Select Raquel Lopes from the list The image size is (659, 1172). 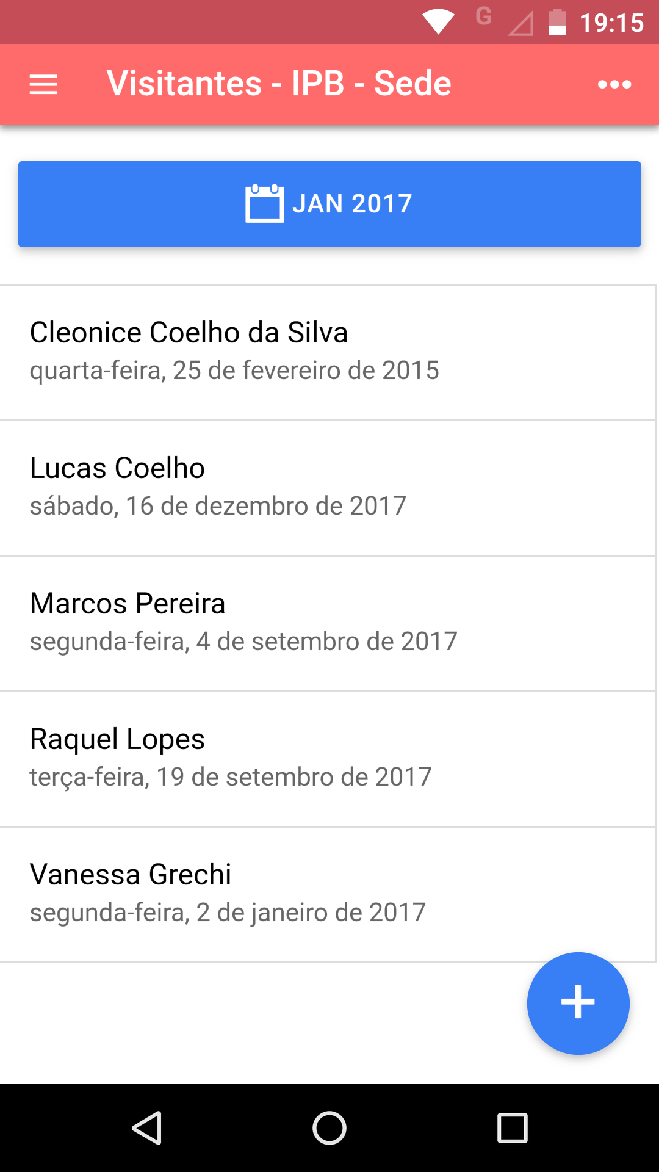pyautogui.click(x=328, y=759)
